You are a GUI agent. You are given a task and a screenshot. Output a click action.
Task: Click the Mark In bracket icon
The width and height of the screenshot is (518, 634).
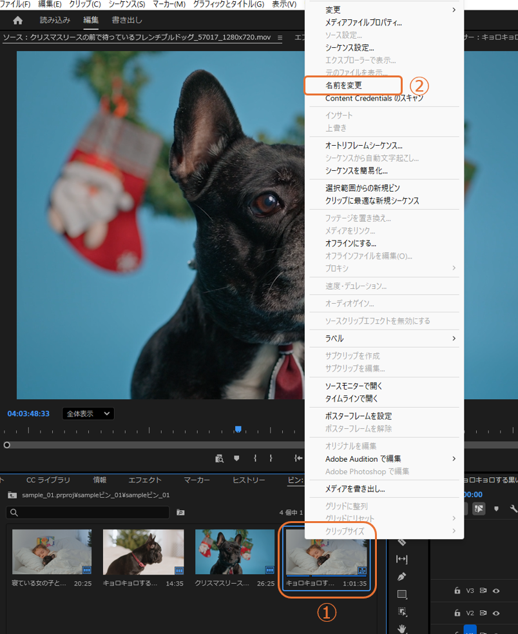(x=255, y=458)
